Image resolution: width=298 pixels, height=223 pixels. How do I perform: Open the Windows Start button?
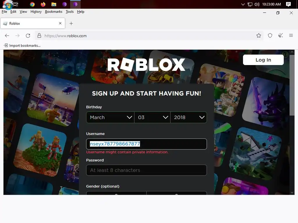click(7, 4)
